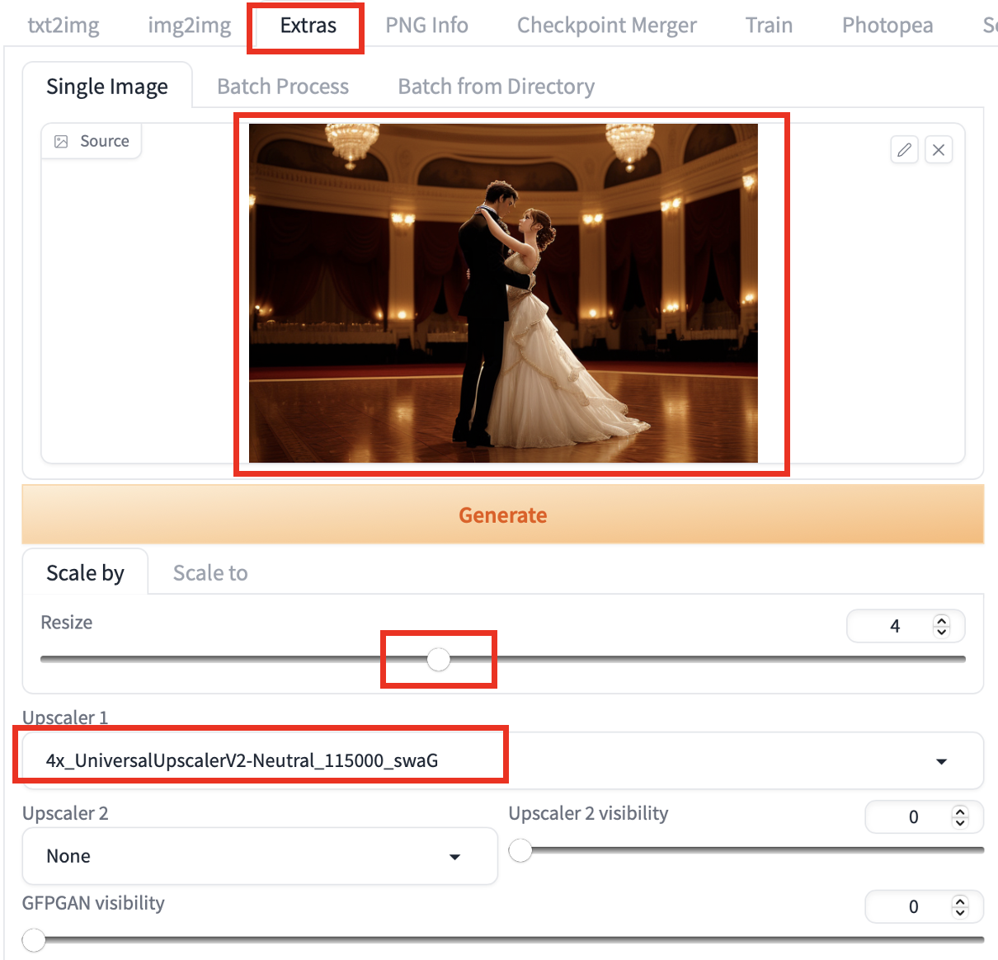The image size is (998, 960).
Task: Switch to the PNG Info tab
Action: click(x=426, y=25)
